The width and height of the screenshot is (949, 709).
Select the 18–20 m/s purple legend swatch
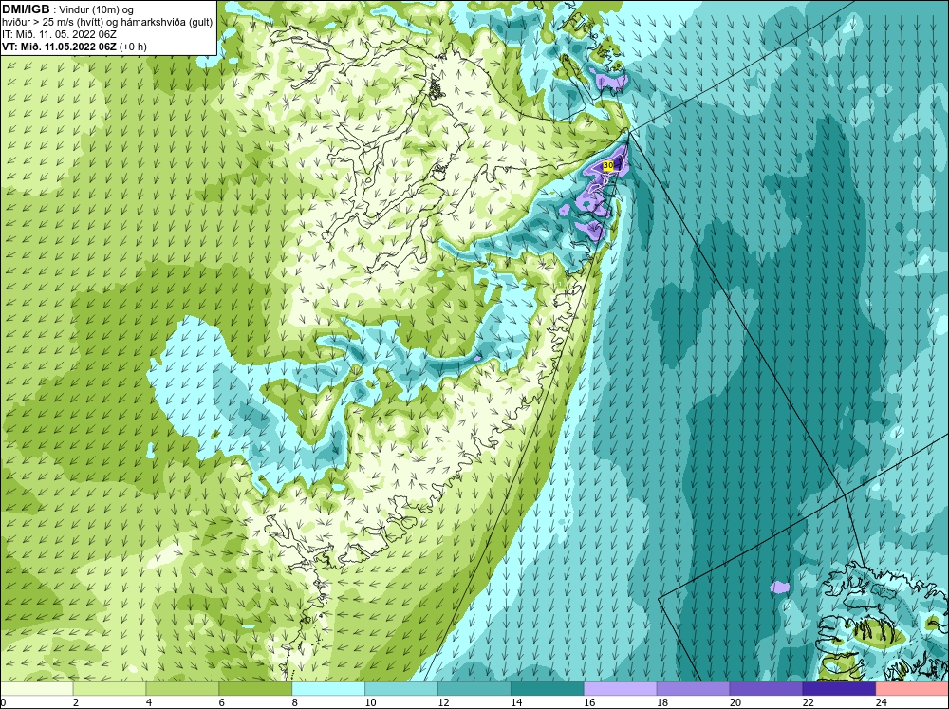click(693, 689)
